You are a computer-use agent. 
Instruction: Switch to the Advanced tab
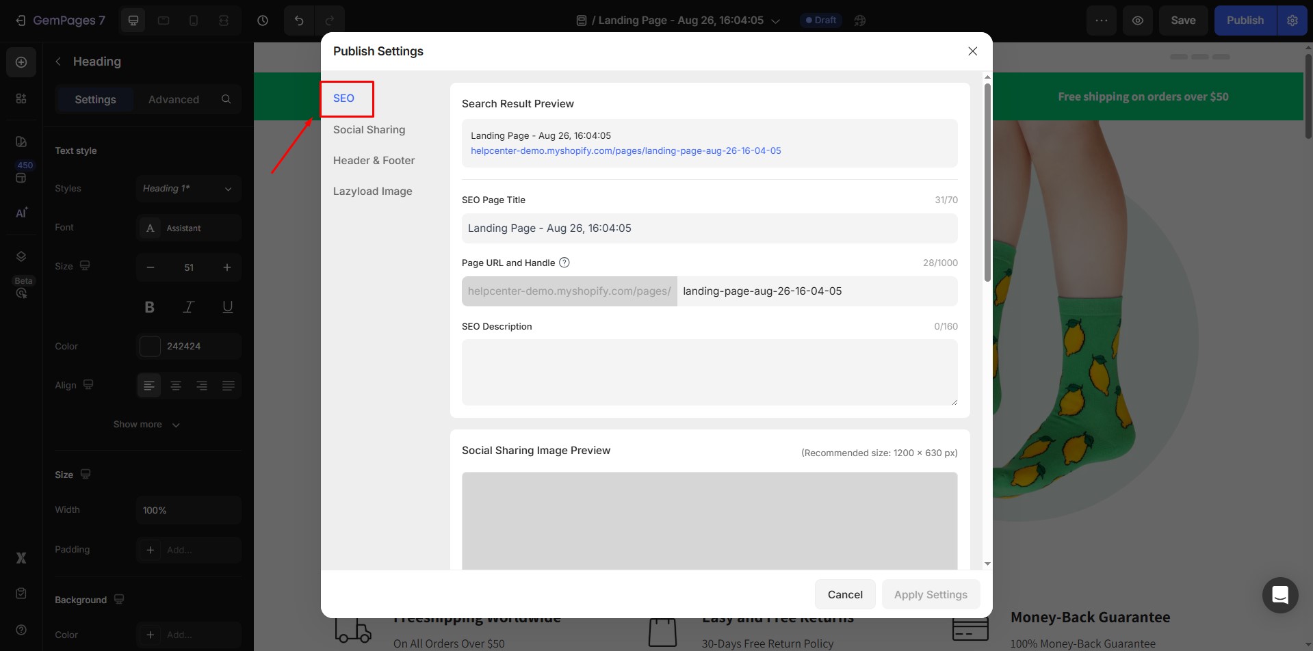click(173, 98)
